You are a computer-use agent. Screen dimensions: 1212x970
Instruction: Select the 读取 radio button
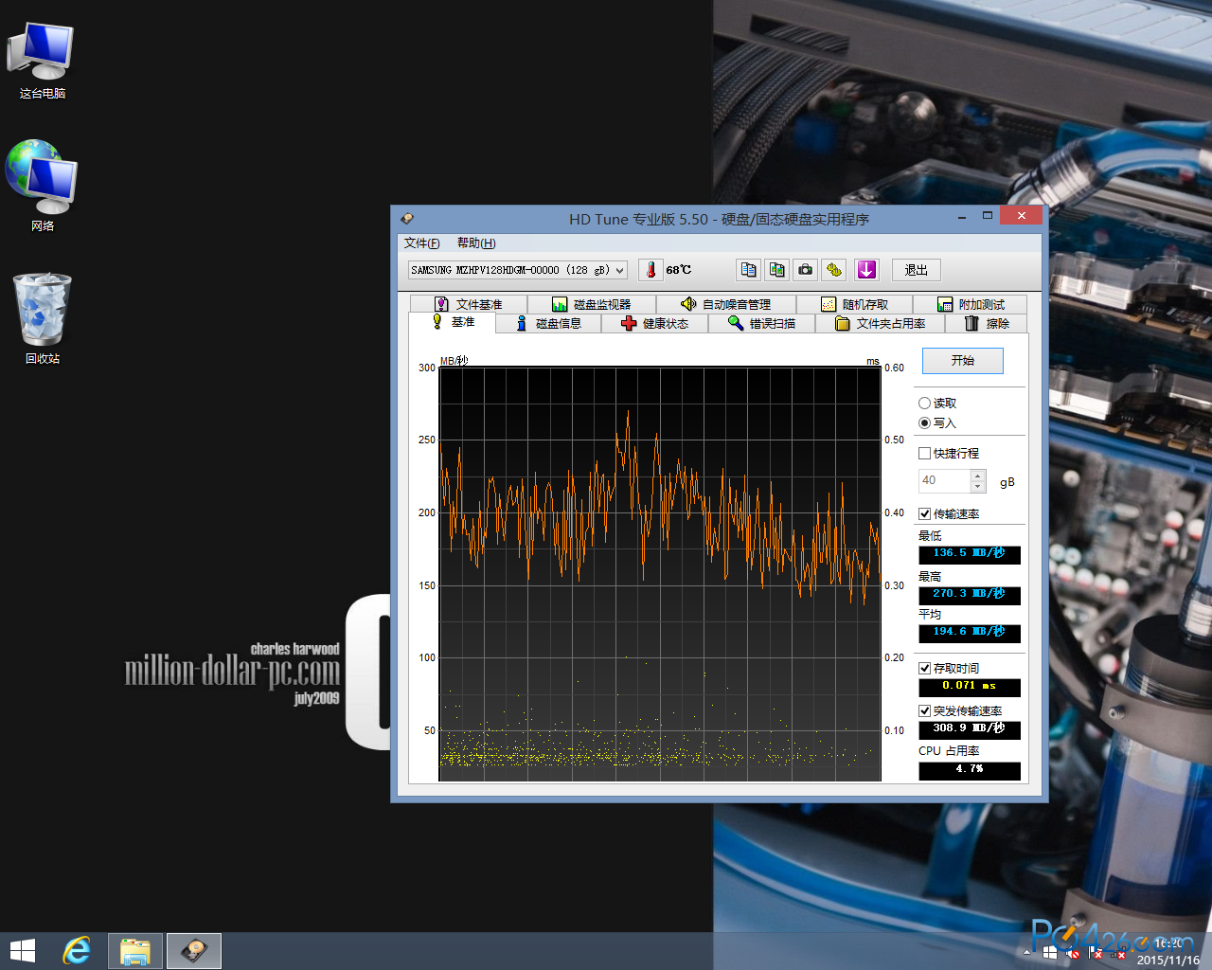(937, 404)
